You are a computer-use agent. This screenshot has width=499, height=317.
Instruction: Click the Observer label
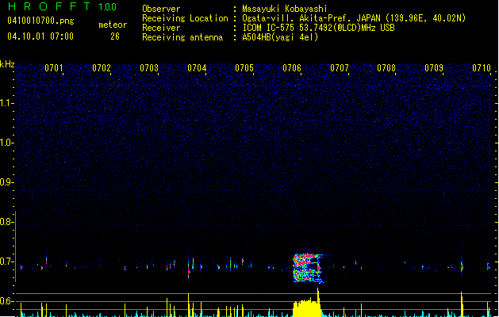(x=161, y=9)
